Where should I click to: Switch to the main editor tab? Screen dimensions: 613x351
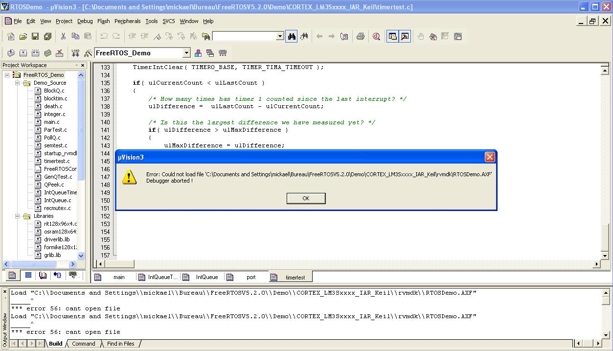pyautogui.click(x=115, y=277)
